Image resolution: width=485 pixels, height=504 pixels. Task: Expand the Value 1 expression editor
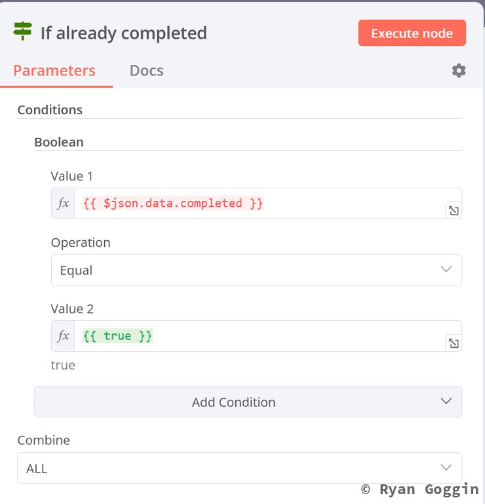[454, 211]
